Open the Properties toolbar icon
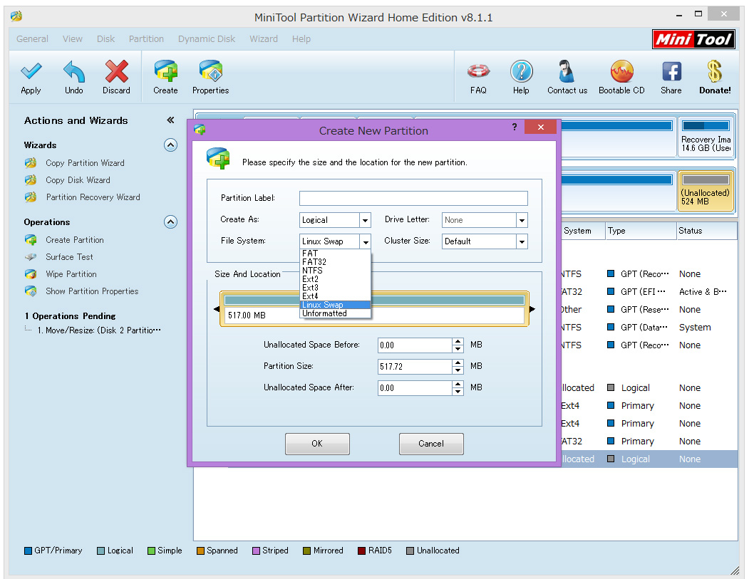 click(211, 72)
